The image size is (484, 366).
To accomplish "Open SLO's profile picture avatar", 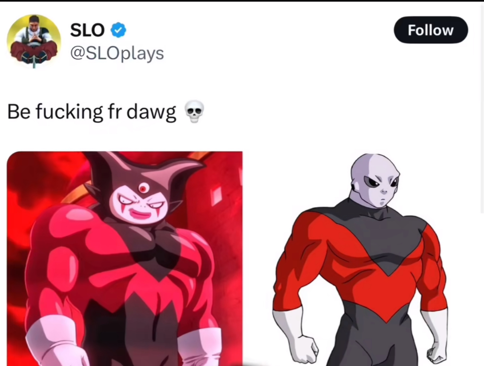I will (34, 41).
